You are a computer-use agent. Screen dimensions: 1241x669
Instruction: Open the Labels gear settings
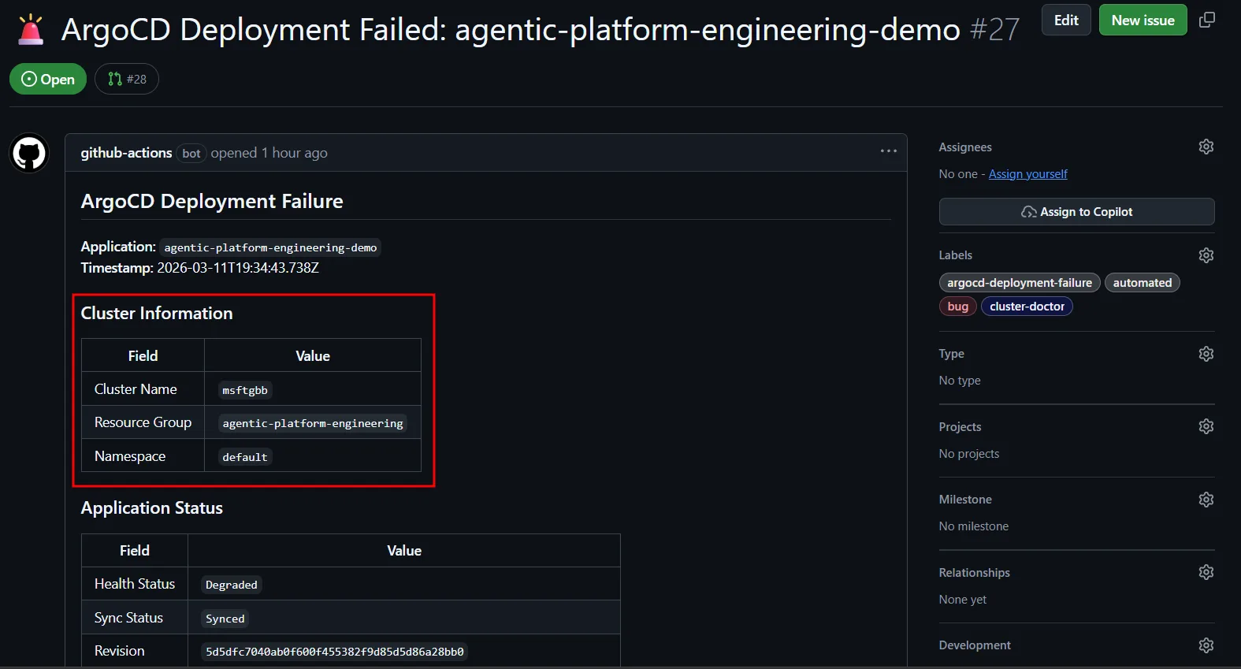tap(1206, 255)
